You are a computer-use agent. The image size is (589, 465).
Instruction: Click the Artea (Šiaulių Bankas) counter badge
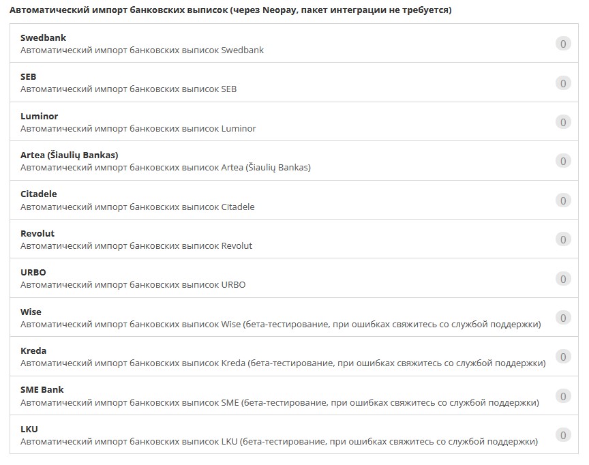[x=562, y=161]
